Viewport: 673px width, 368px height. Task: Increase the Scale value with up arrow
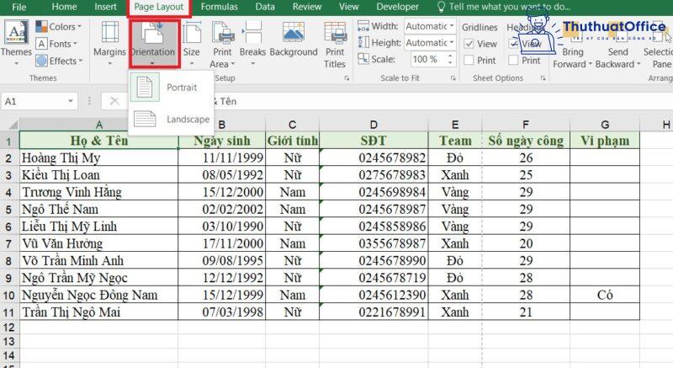coord(450,56)
